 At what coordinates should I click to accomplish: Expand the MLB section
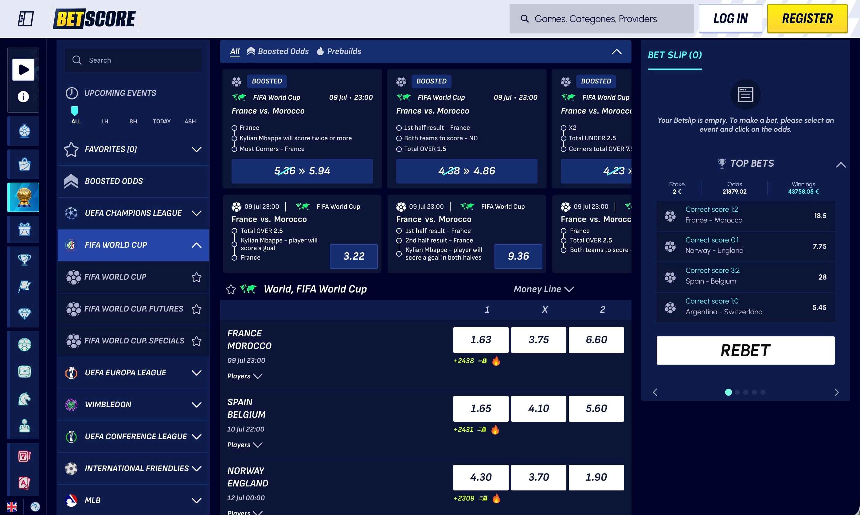(x=133, y=501)
